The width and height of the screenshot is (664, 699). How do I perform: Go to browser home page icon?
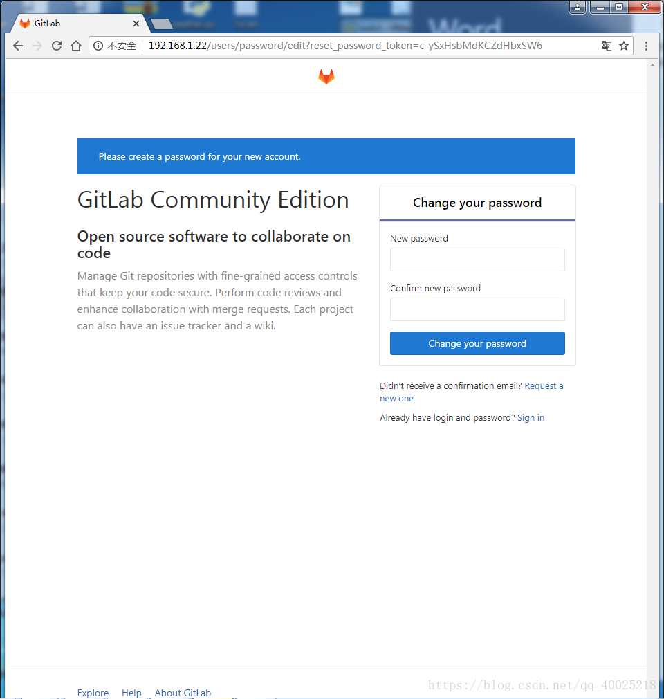tap(76, 46)
